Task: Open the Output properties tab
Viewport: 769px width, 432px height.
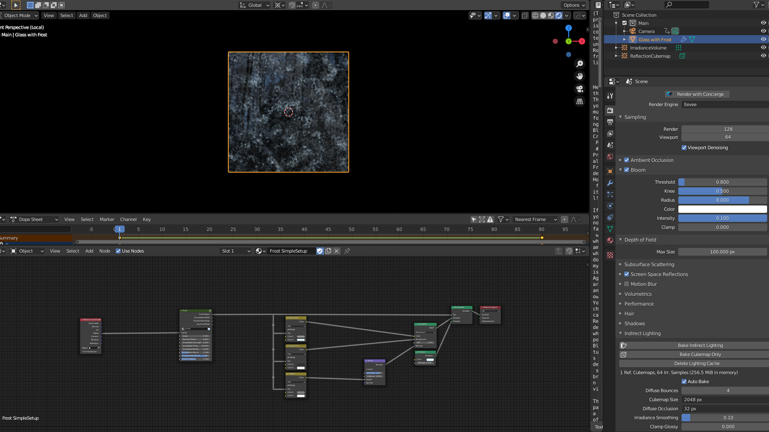Action: click(610, 122)
